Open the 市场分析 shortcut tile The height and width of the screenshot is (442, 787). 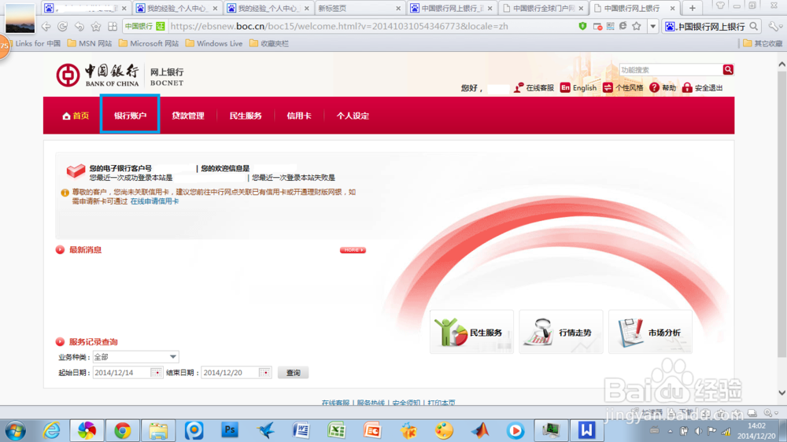[650, 332]
